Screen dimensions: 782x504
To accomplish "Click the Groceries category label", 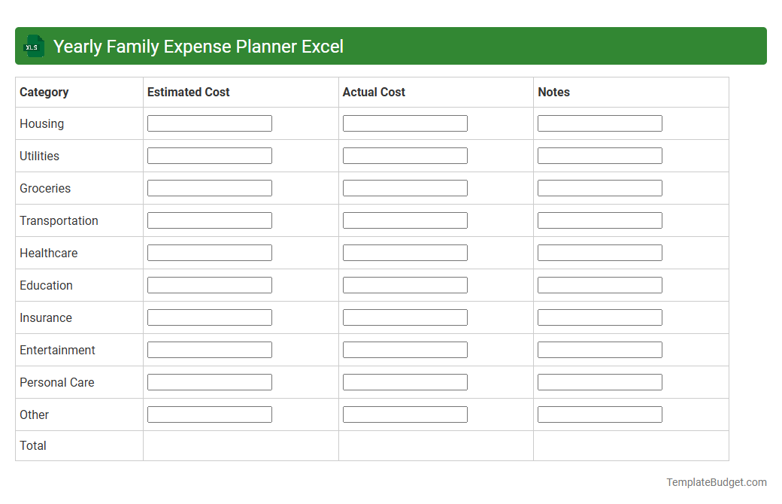I will point(45,188).
